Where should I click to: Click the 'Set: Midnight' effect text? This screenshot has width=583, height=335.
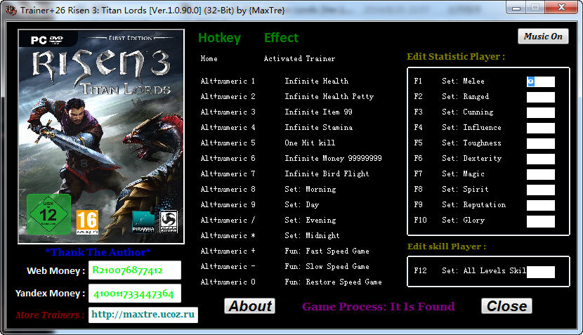coord(312,236)
